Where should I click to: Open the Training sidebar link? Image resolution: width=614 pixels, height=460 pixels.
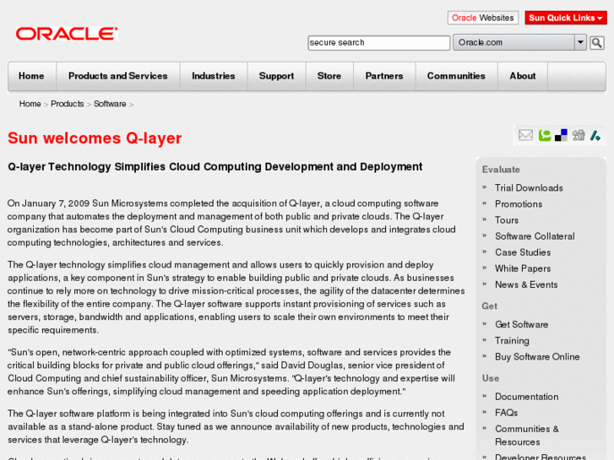(512, 341)
